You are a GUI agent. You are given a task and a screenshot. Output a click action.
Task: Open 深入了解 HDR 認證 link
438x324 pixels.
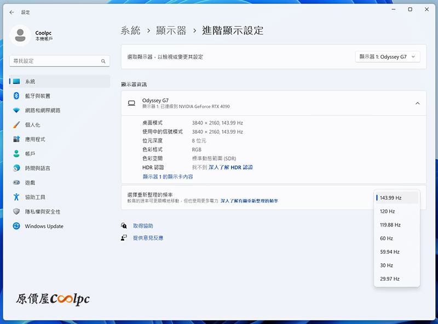[230, 167]
